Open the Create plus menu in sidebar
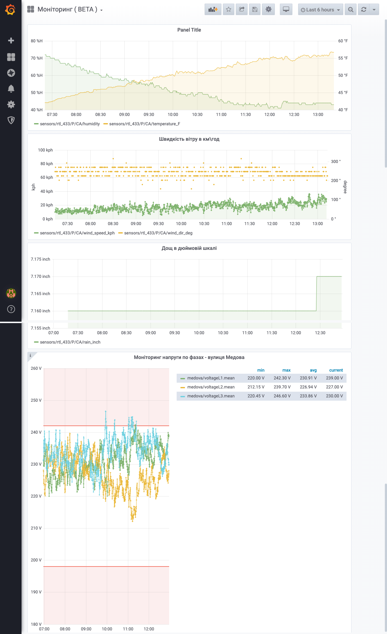Image resolution: width=387 pixels, height=634 pixels. [x=11, y=41]
